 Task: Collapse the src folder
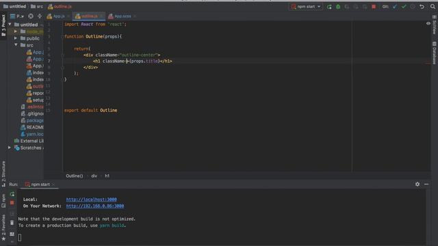(x=16, y=45)
